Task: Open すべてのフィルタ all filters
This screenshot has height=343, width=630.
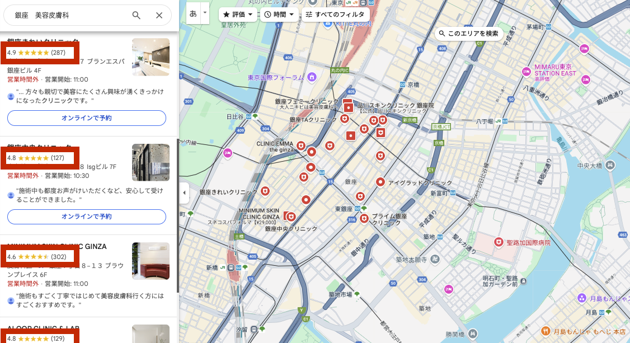Action: [335, 15]
